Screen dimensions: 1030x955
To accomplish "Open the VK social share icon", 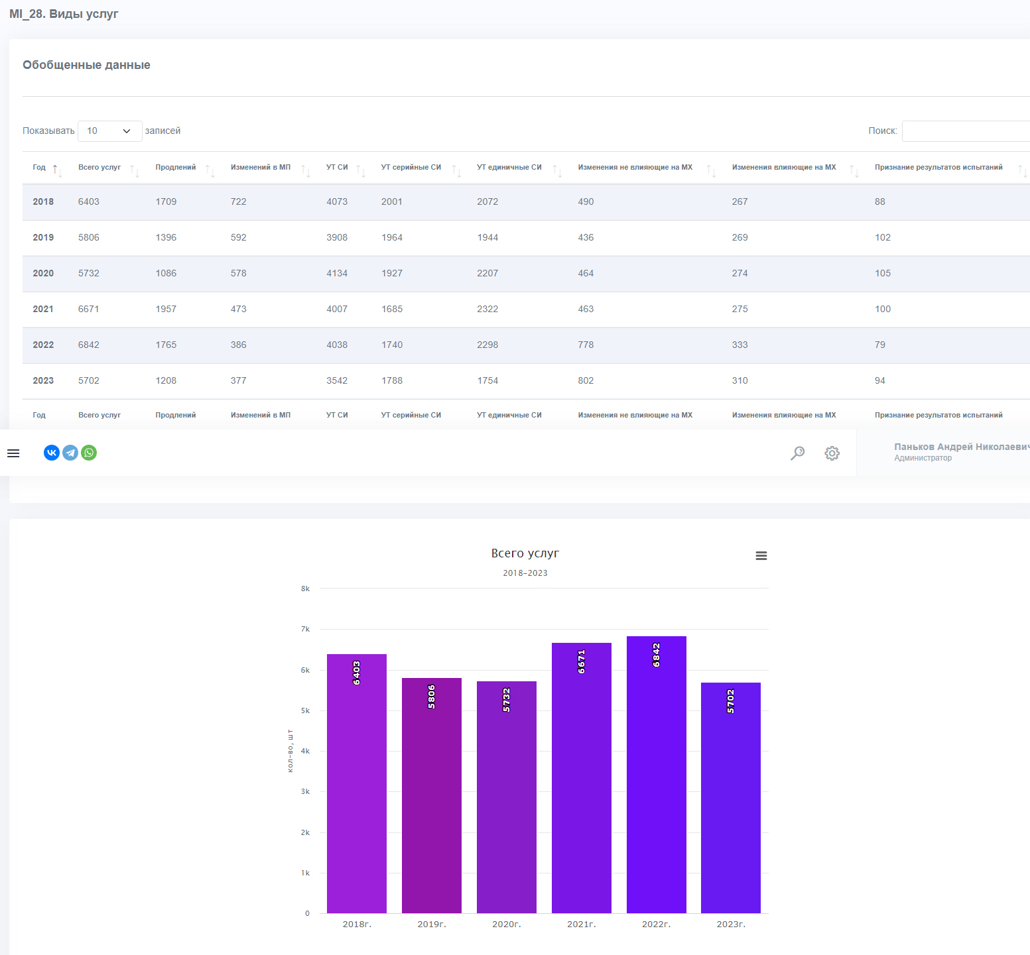I will pos(52,453).
